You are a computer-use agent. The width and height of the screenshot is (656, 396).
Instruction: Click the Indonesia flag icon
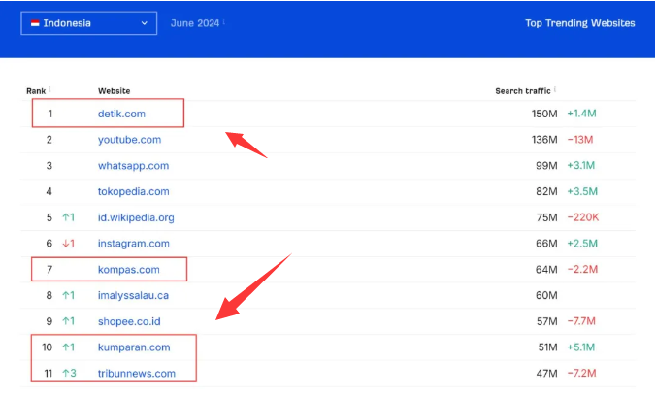(35, 23)
